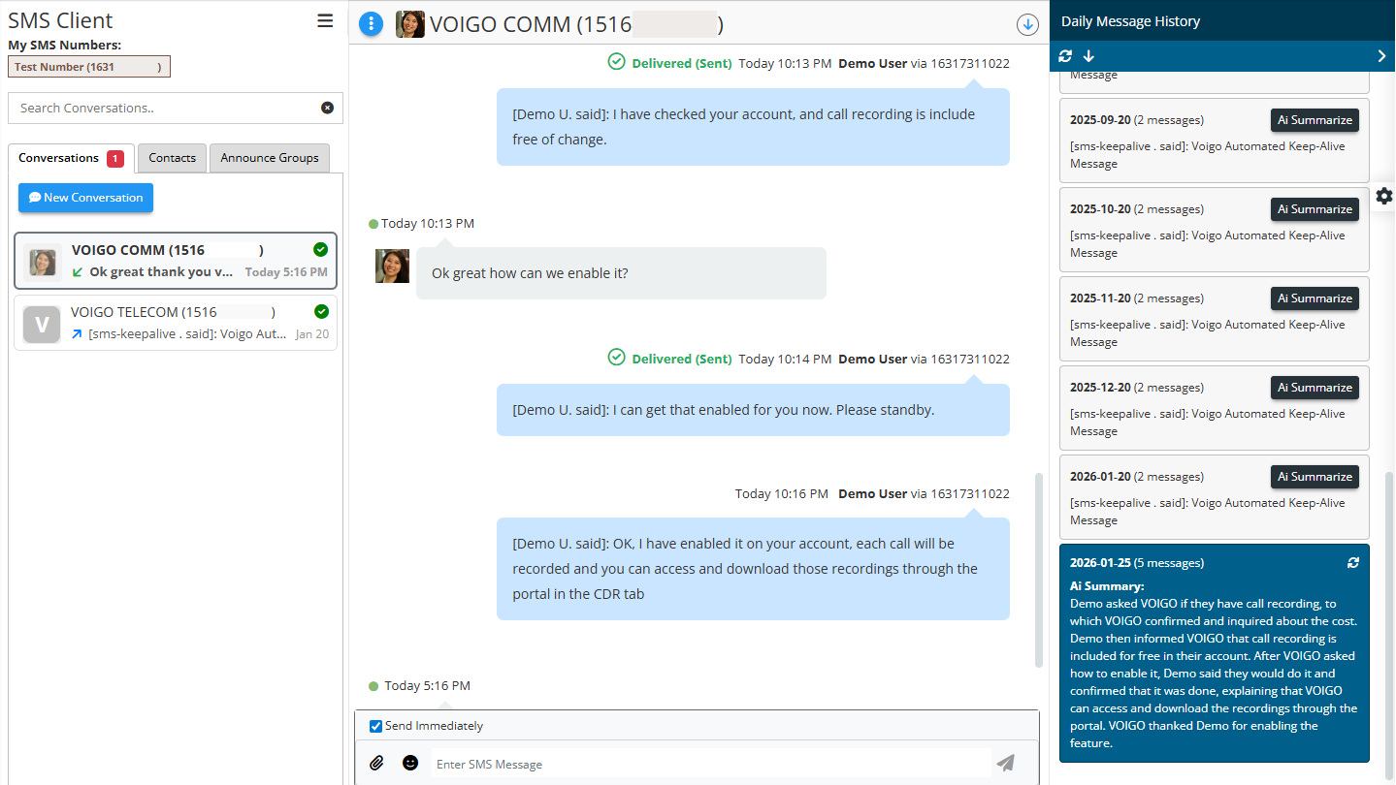The width and height of the screenshot is (1396, 785).
Task: Click delivered check icon on 10:13 PM message
Action: (616, 62)
